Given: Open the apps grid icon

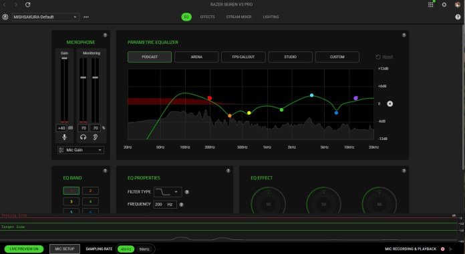Looking at the screenshot, I should [431, 5].
